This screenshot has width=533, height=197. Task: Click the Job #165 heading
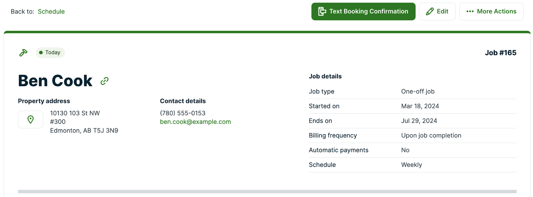tap(500, 53)
